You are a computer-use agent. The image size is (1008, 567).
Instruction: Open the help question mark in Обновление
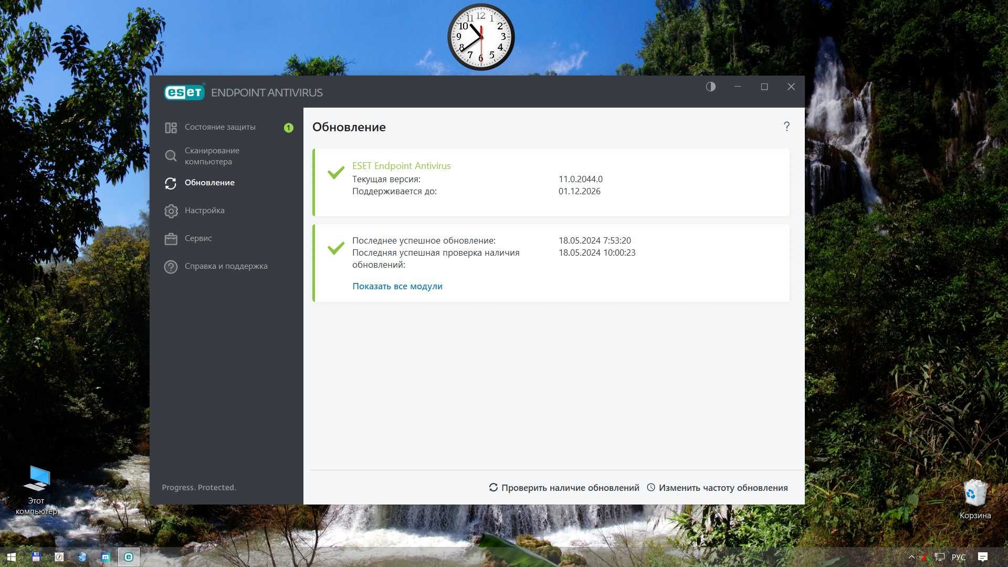(x=786, y=127)
